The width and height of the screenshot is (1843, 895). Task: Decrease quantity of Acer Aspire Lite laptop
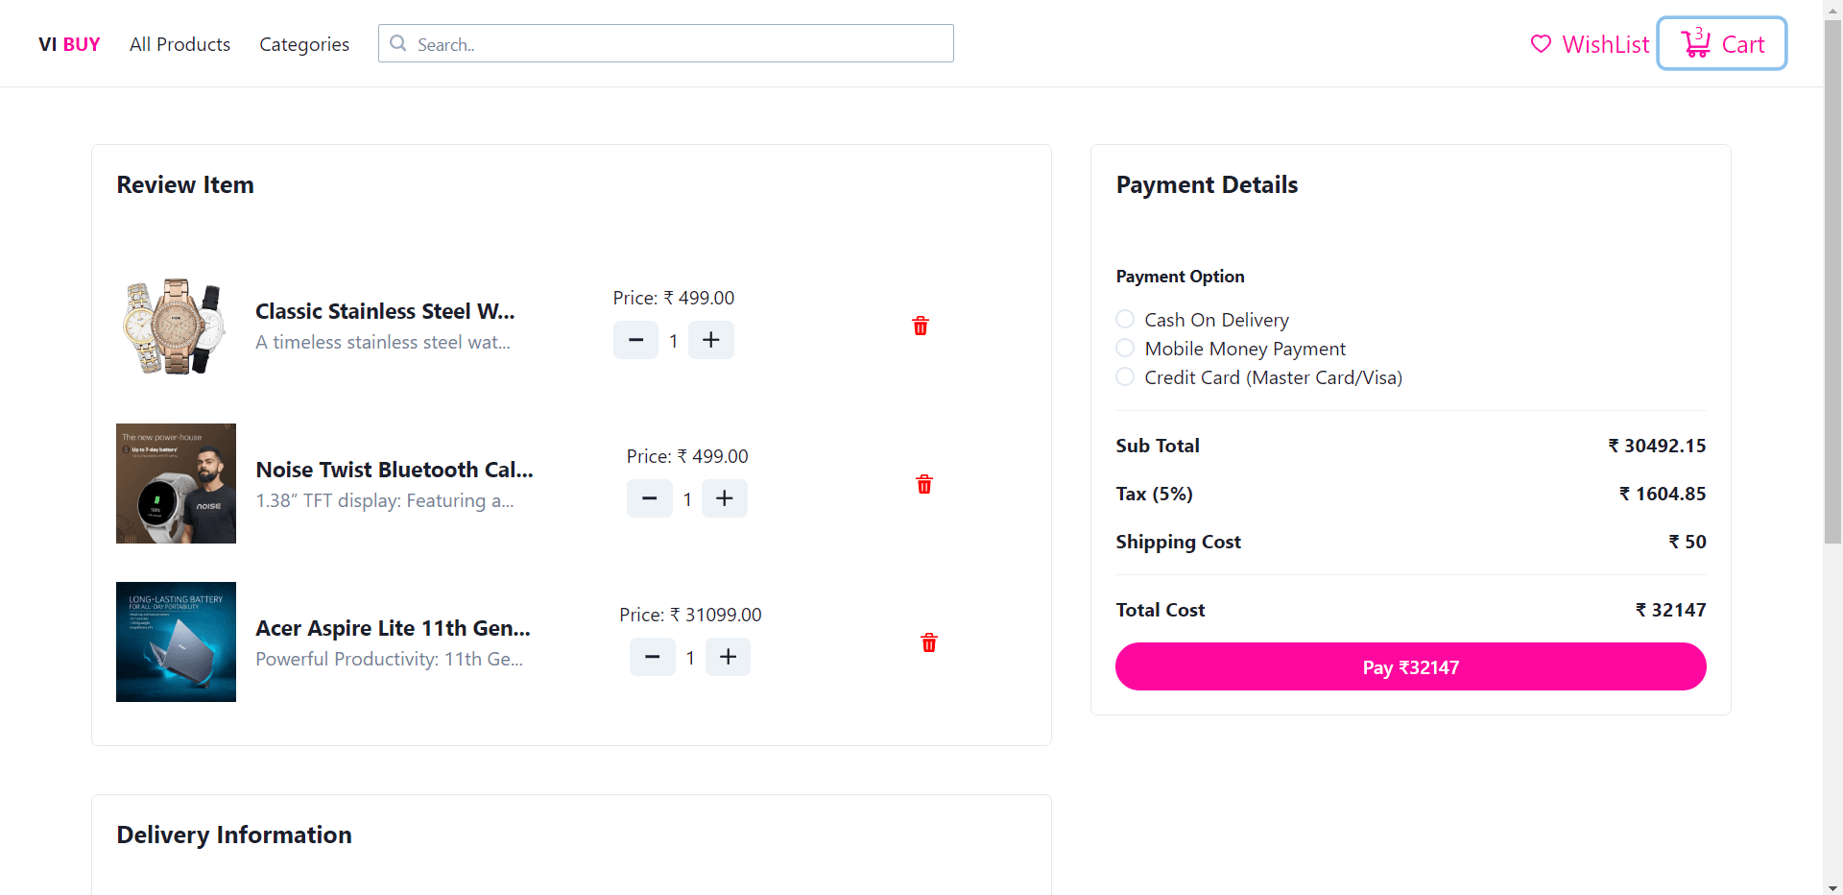coord(653,657)
